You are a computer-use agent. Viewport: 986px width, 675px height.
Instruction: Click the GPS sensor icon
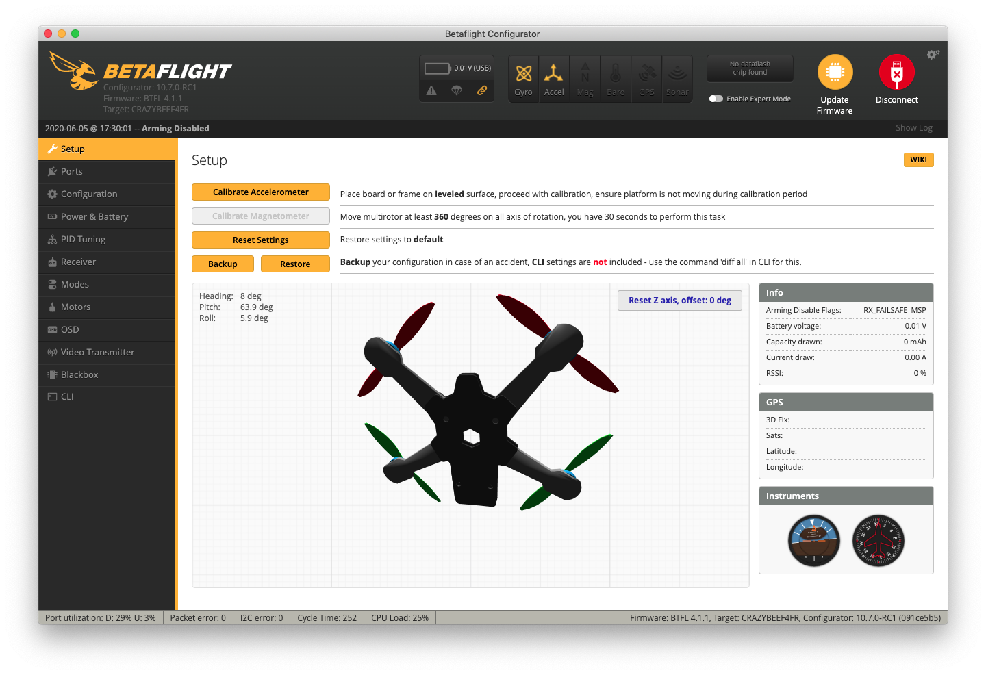pyautogui.click(x=646, y=79)
